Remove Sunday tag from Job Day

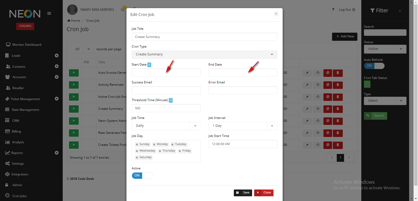[137, 145]
